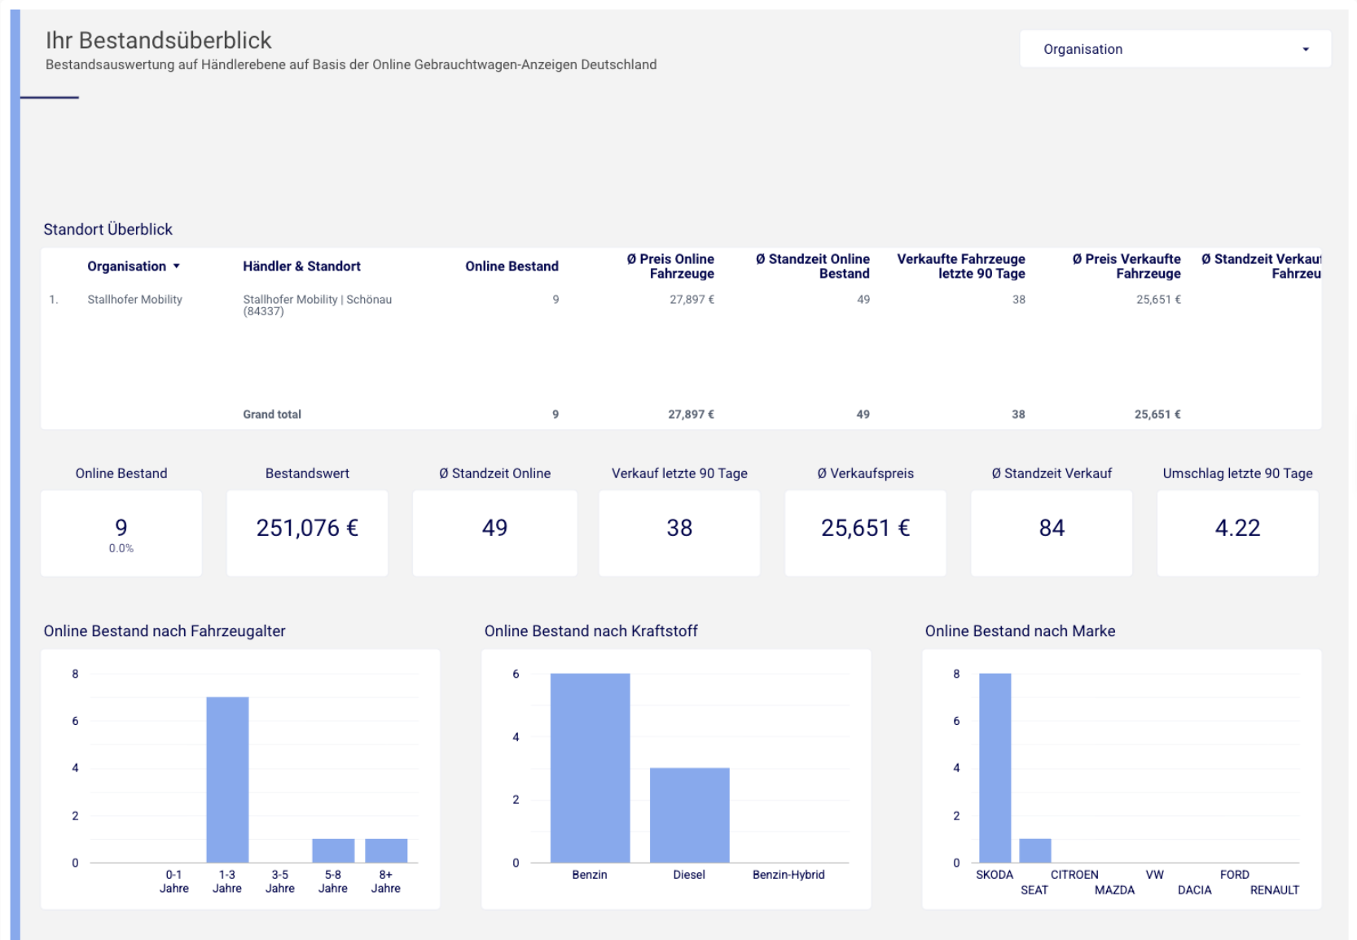
Task: Click the Online Bestand nach Kraftstoff title
Action: coord(591,631)
